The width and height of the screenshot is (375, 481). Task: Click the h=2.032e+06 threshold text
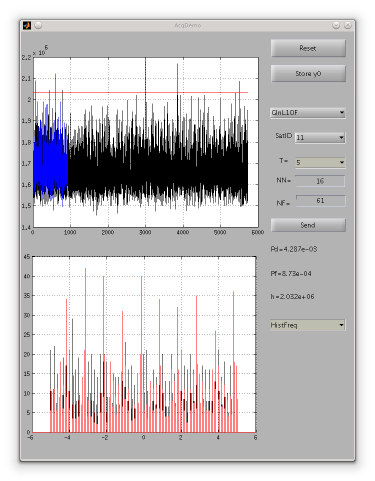point(292,296)
